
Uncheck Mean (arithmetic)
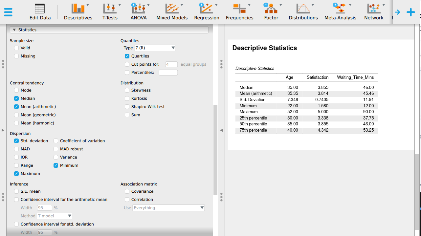[16, 107]
